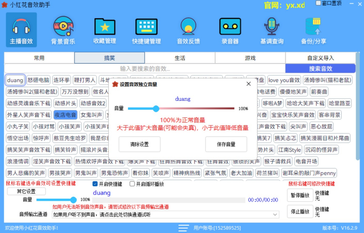The height and width of the screenshot is (233, 364).
Task: Launch the 录音器 recorder
Action: click(x=230, y=30)
